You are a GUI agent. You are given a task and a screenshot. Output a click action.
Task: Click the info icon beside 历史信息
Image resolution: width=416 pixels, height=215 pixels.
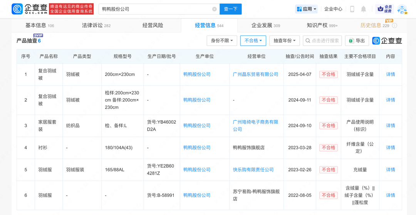(394, 26)
